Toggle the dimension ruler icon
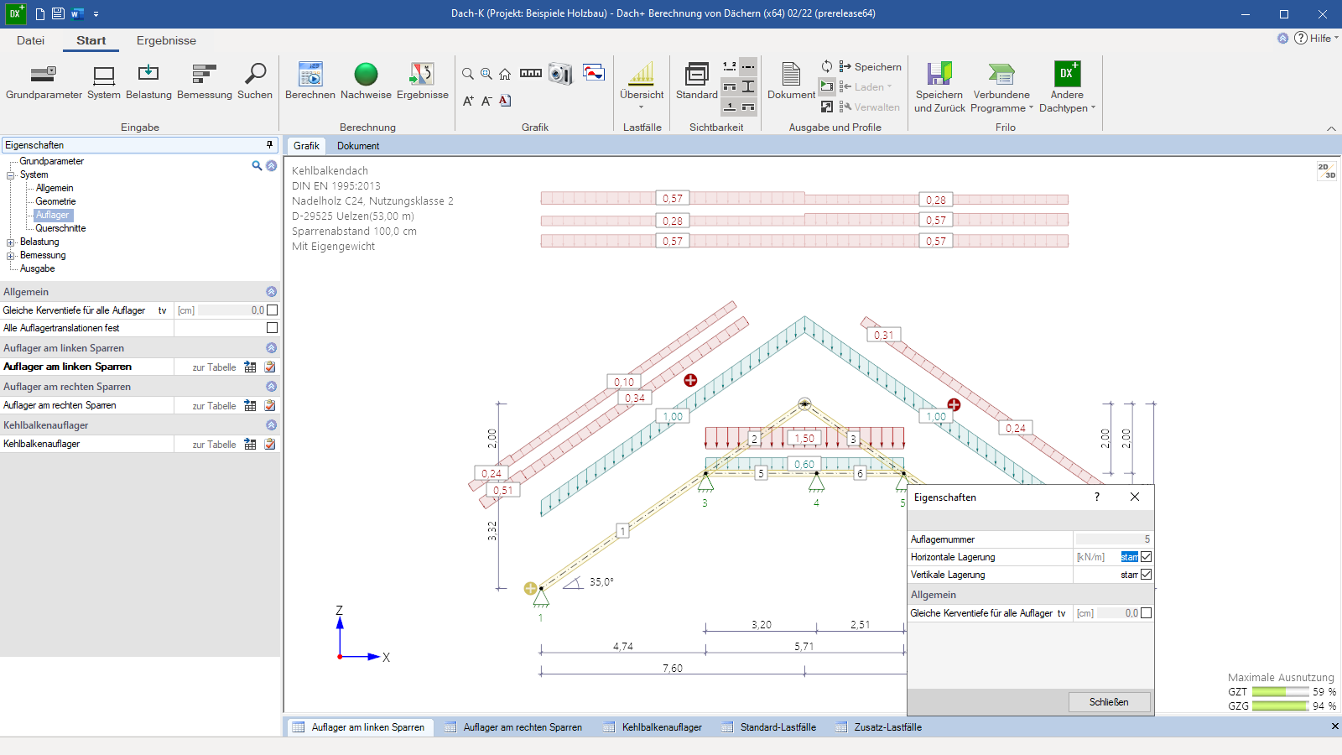This screenshot has height=755, width=1342. click(531, 73)
